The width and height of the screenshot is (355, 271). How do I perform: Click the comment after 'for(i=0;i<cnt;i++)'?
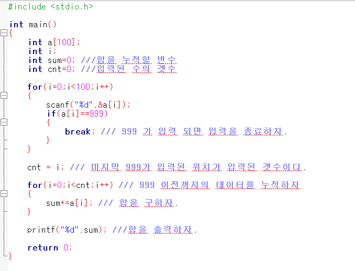[x=209, y=185]
